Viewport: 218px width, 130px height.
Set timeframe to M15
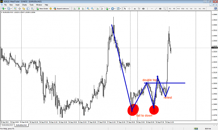pyautogui.click(x=178, y=9)
